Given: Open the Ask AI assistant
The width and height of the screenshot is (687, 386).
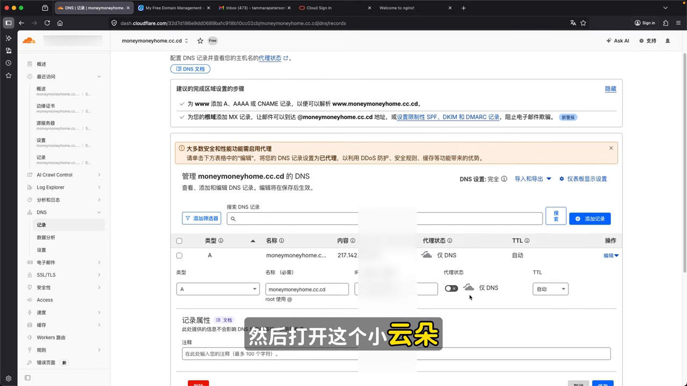Looking at the screenshot, I should pyautogui.click(x=617, y=41).
